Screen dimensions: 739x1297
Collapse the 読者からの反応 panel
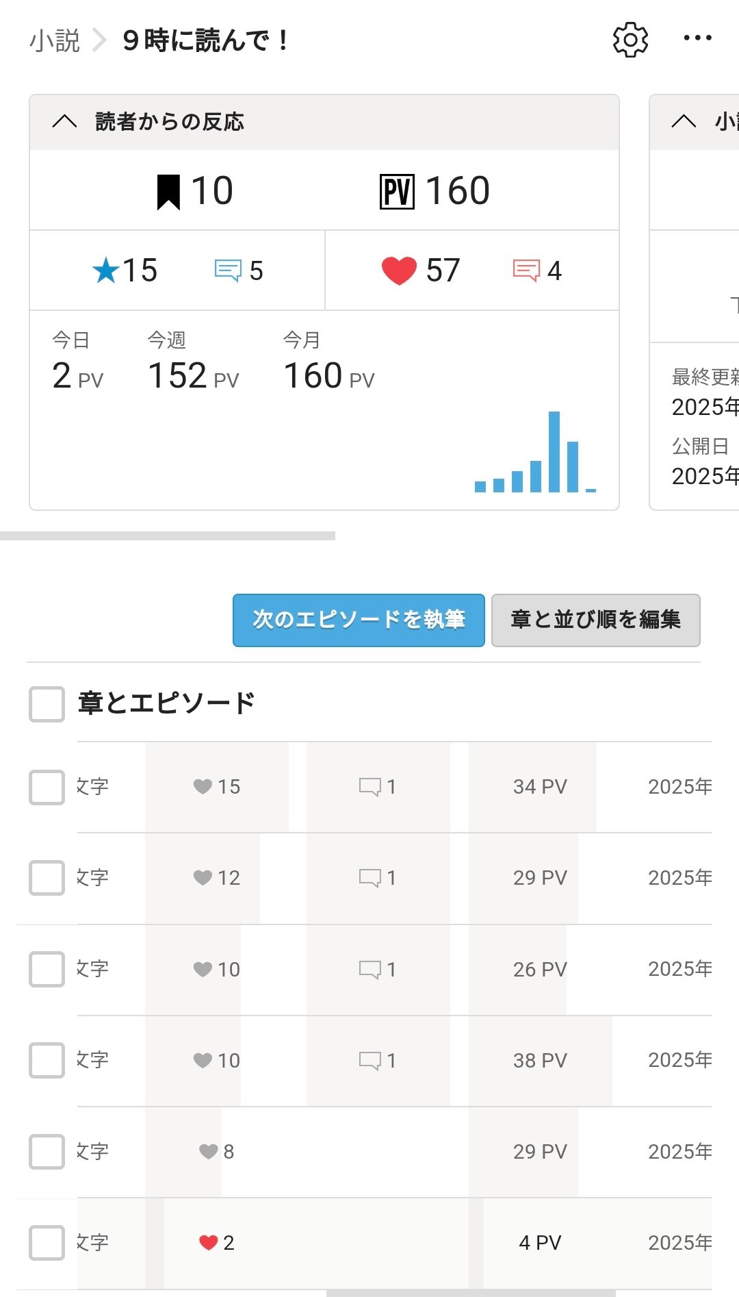65,122
